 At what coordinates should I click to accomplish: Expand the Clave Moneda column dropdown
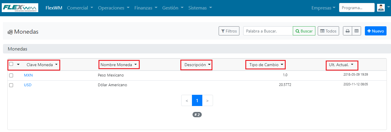(56, 65)
